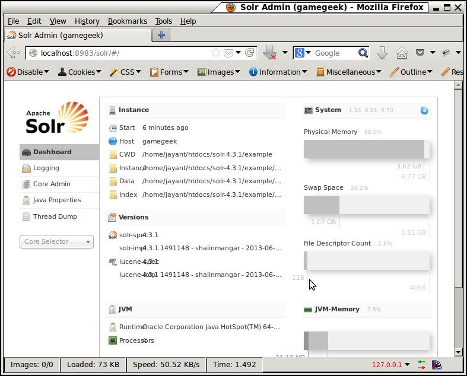
Task: Open the View menu
Action: click(58, 21)
